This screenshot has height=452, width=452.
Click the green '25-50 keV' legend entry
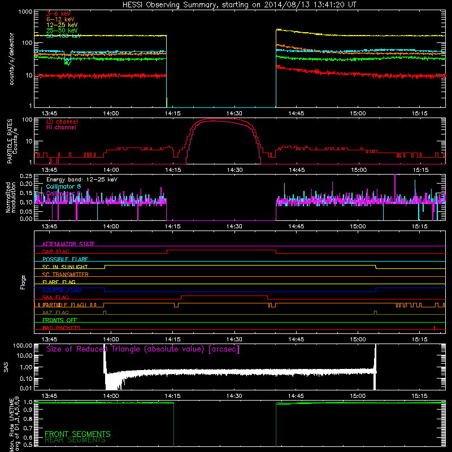click(62, 31)
